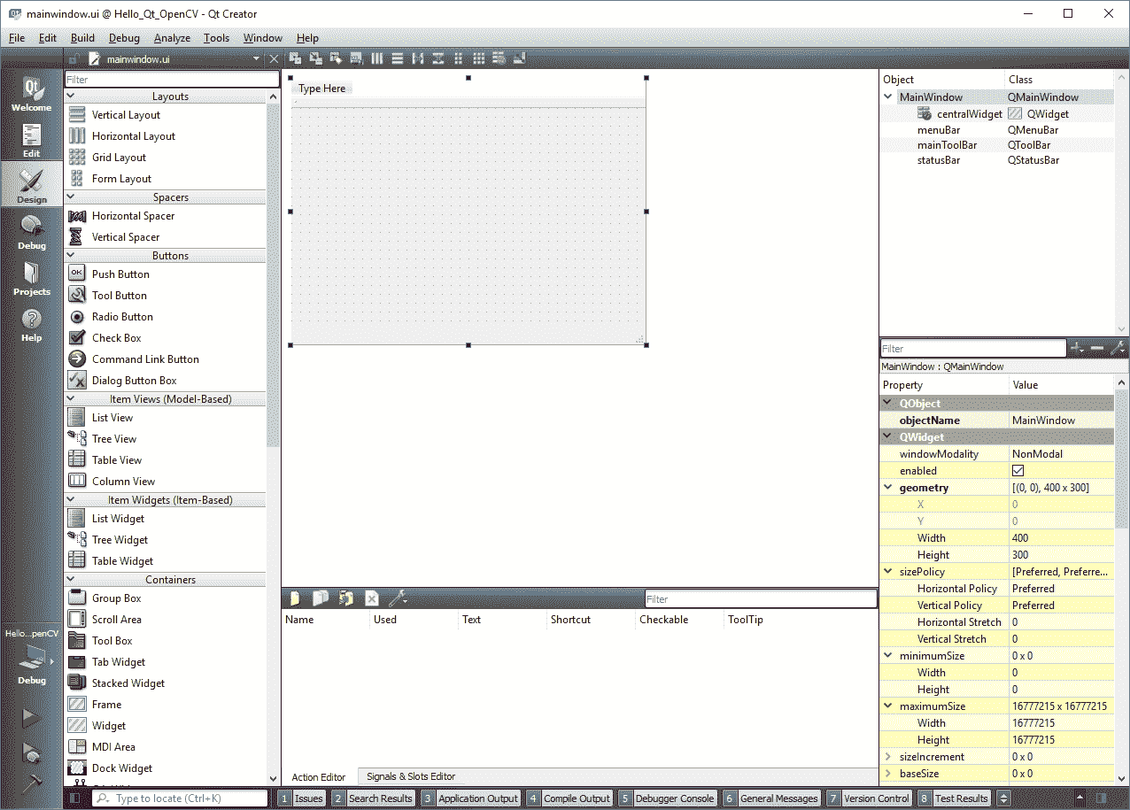This screenshot has width=1130, height=810.
Task: Collapse the geometry property group
Action: coord(888,488)
